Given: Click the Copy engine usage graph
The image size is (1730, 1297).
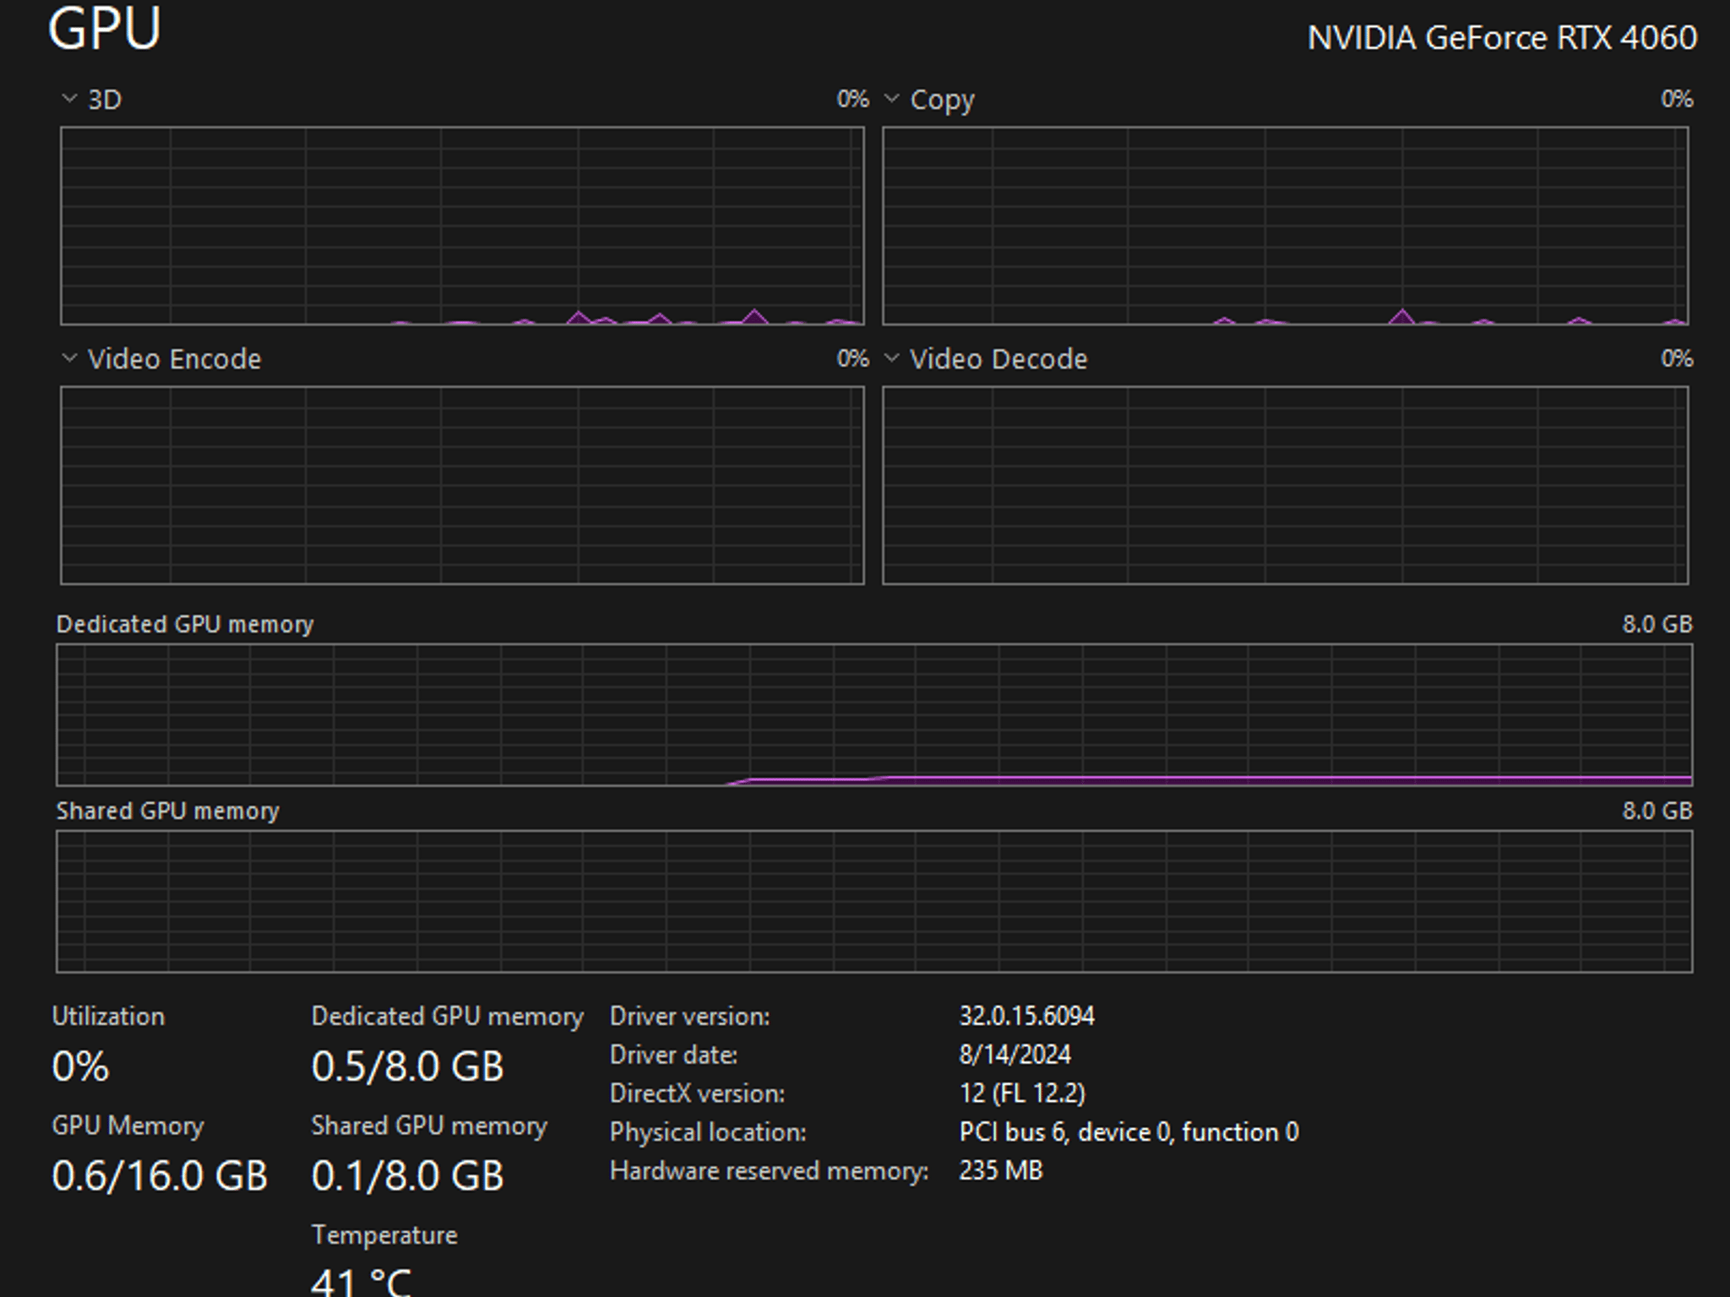Looking at the screenshot, I should 1286,225.
